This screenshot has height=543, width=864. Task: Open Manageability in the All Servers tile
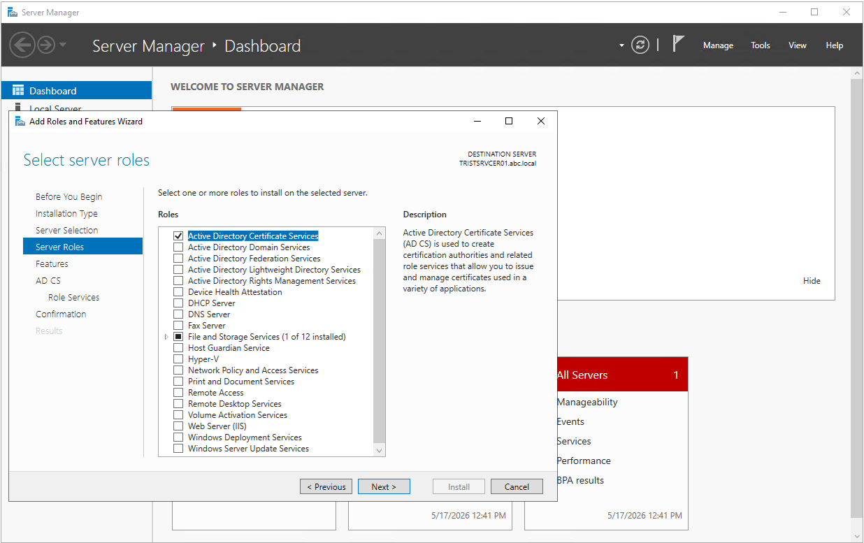point(587,402)
